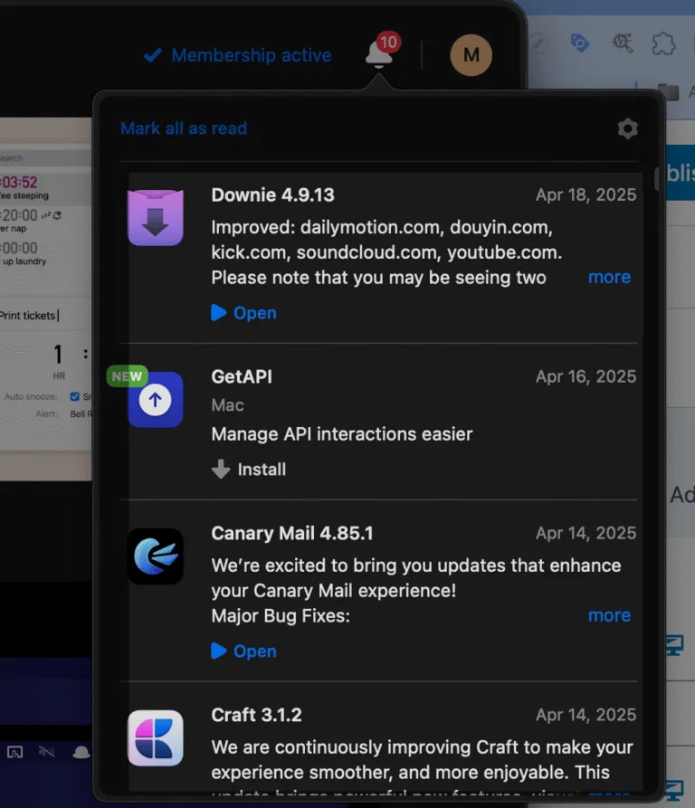Open Downie via its Open button

tap(243, 313)
